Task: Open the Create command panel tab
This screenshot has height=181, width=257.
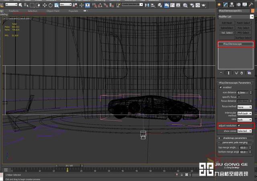Action: (220, 4)
